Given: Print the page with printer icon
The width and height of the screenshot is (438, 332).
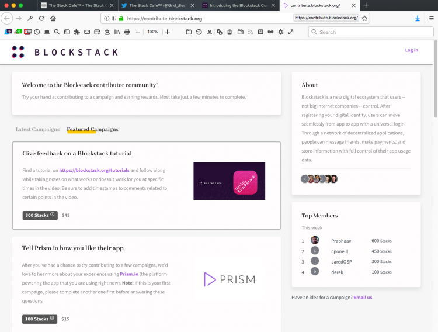Looking at the screenshot, I should coord(127,32).
